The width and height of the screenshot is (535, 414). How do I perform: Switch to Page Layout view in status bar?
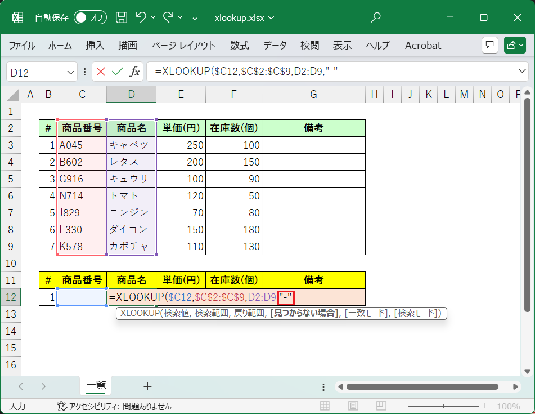352,406
